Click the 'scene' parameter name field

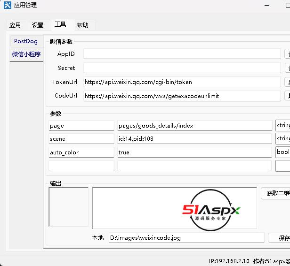point(81,139)
